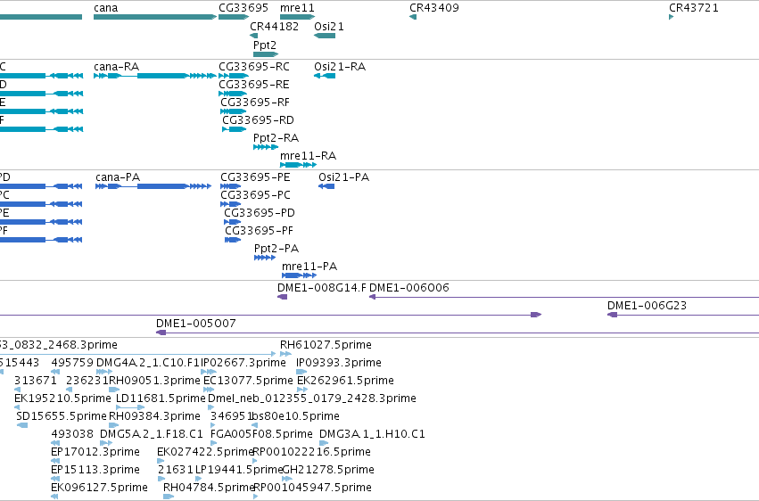Click the mre11-PA protein label

309,267
